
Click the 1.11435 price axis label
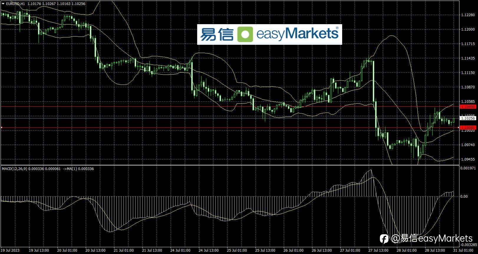[468, 58]
